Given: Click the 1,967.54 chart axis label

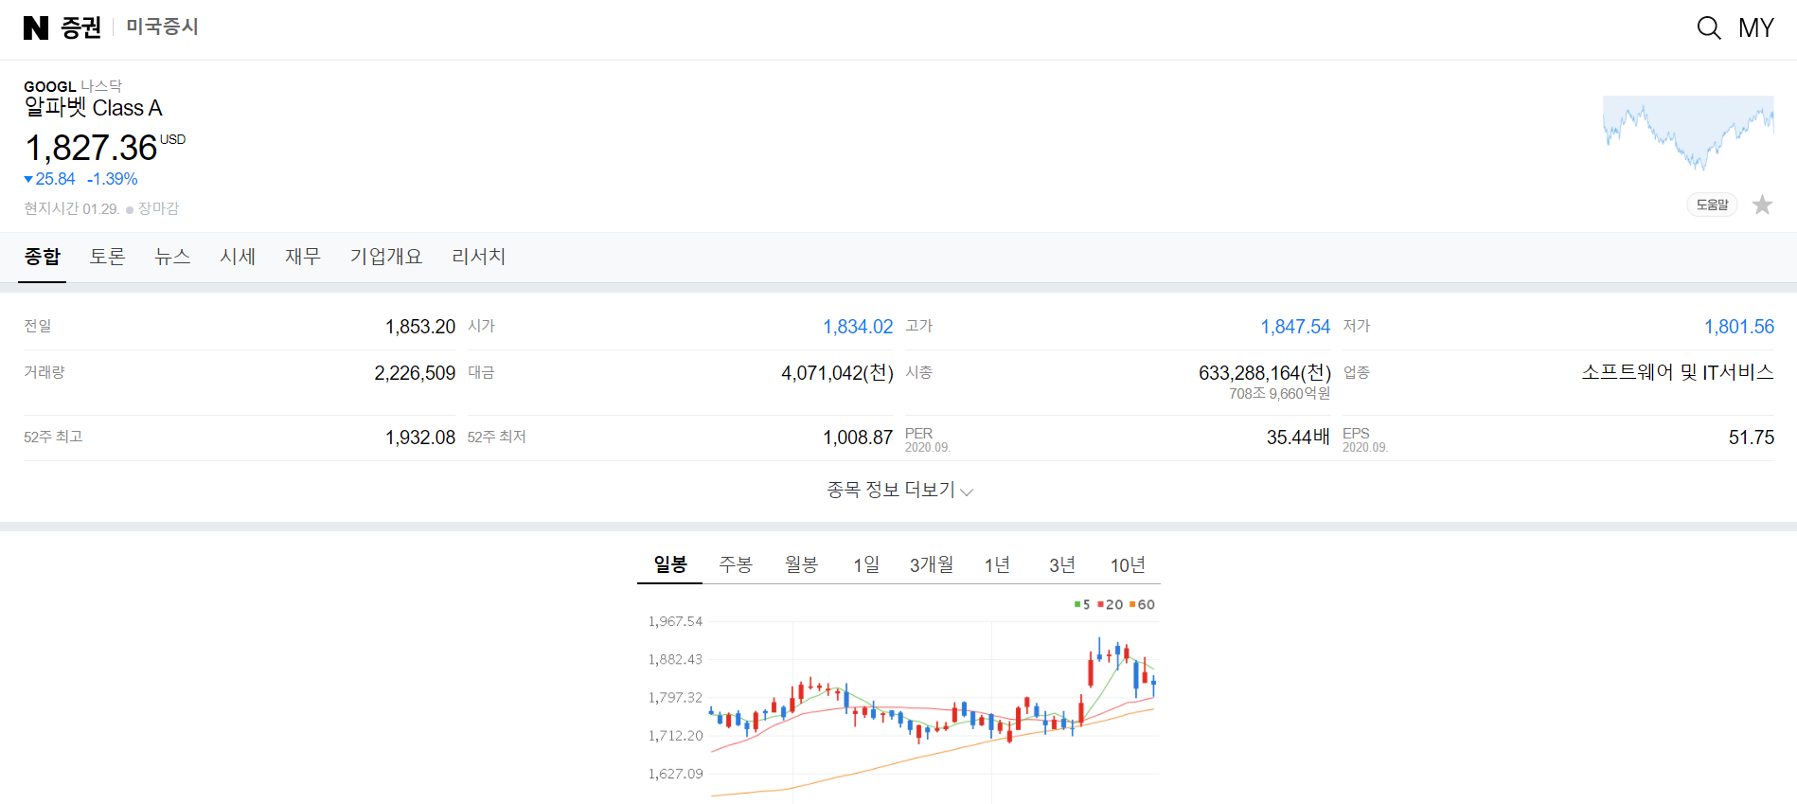Looking at the screenshot, I should [675, 621].
